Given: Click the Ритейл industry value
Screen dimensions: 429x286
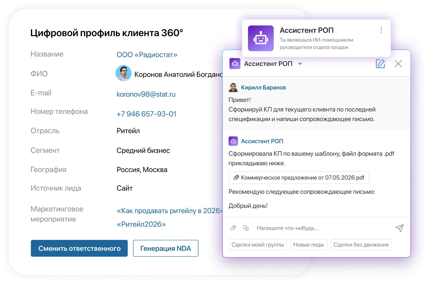Looking at the screenshot, I should tap(128, 131).
